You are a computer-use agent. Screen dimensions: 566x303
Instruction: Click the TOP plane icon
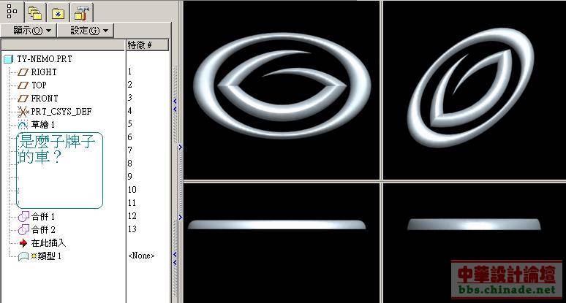23,85
